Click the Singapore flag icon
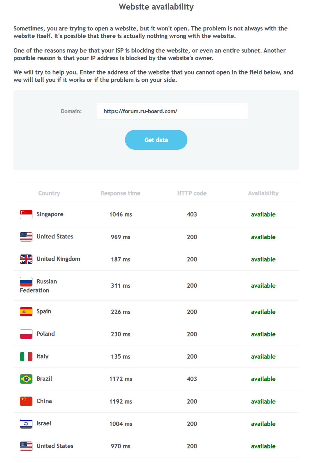This screenshot has width=313, height=463. (26, 214)
